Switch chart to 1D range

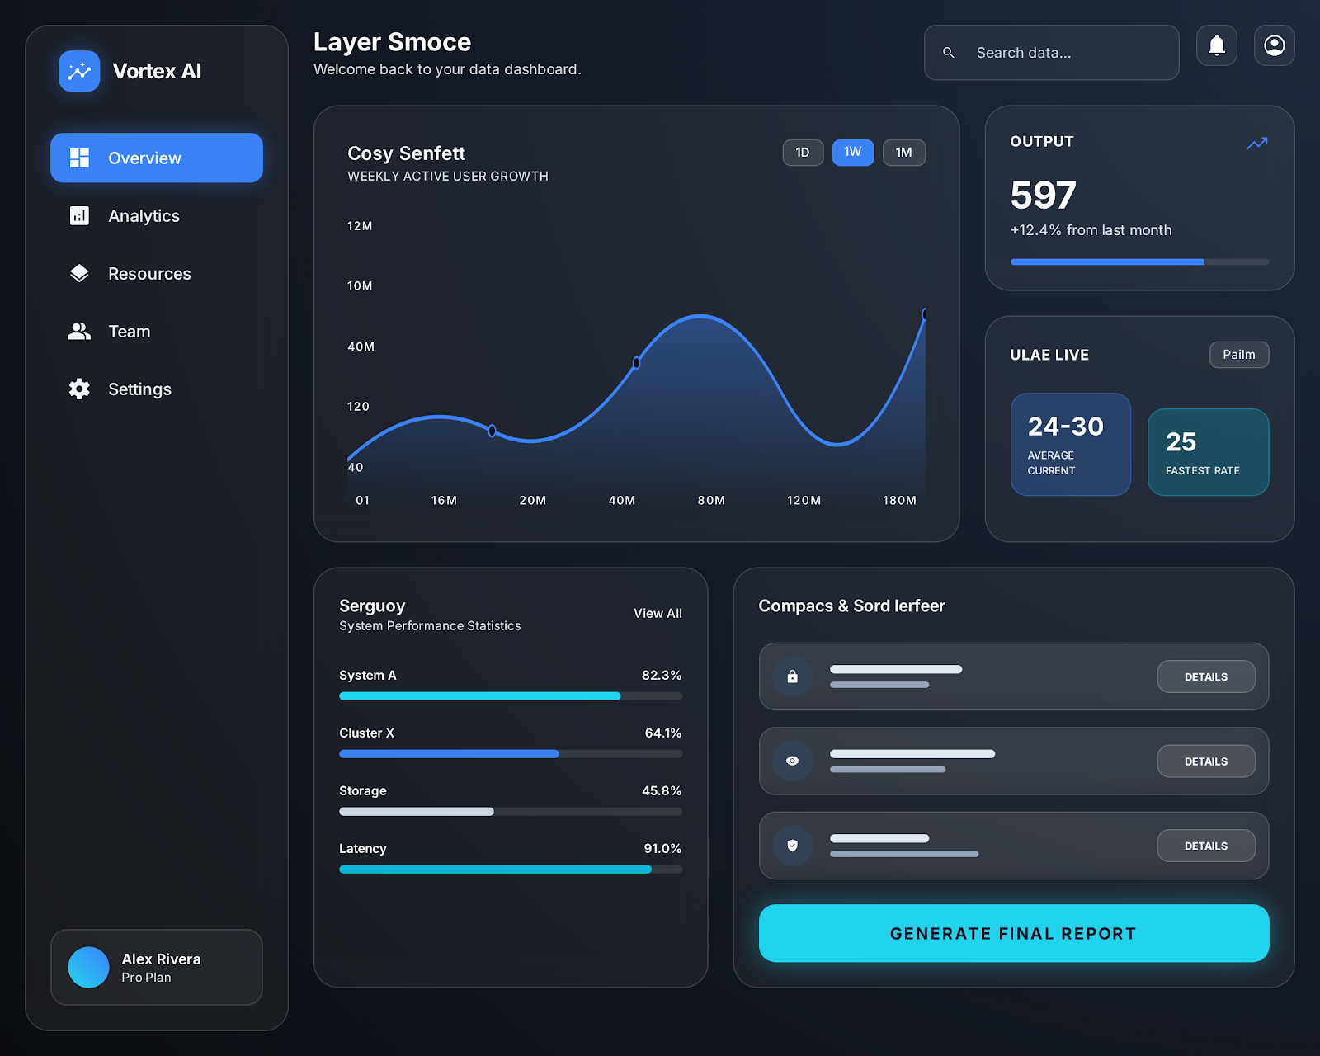click(802, 153)
